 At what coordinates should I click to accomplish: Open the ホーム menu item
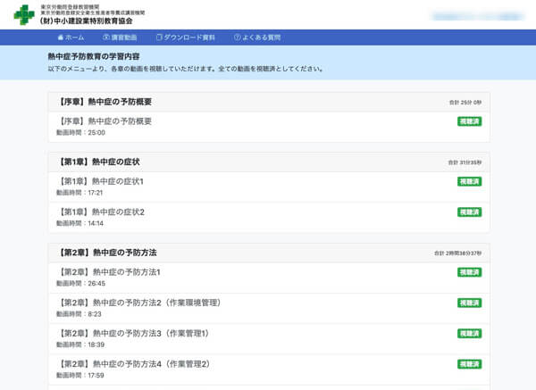click(71, 37)
